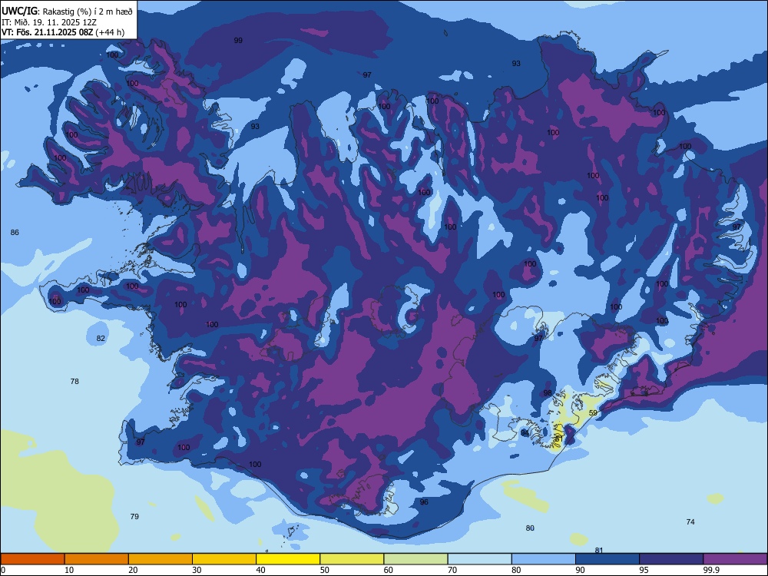This screenshot has height=576, width=768.
Task: Click the amber 20–30 legend swatch
Action: (x=161, y=559)
